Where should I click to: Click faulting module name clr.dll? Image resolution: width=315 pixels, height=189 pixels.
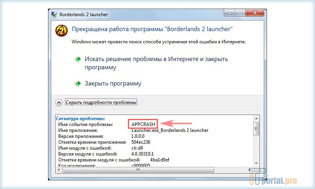tap(137, 148)
